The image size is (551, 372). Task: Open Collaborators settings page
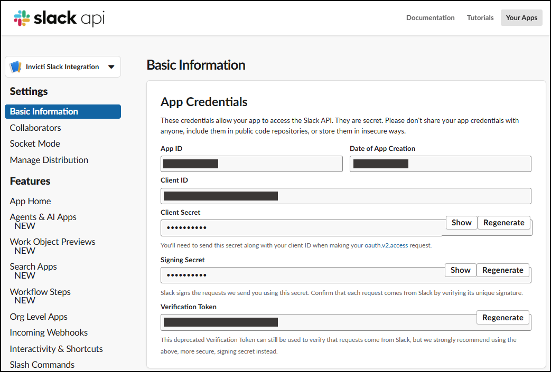coord(35,128)
